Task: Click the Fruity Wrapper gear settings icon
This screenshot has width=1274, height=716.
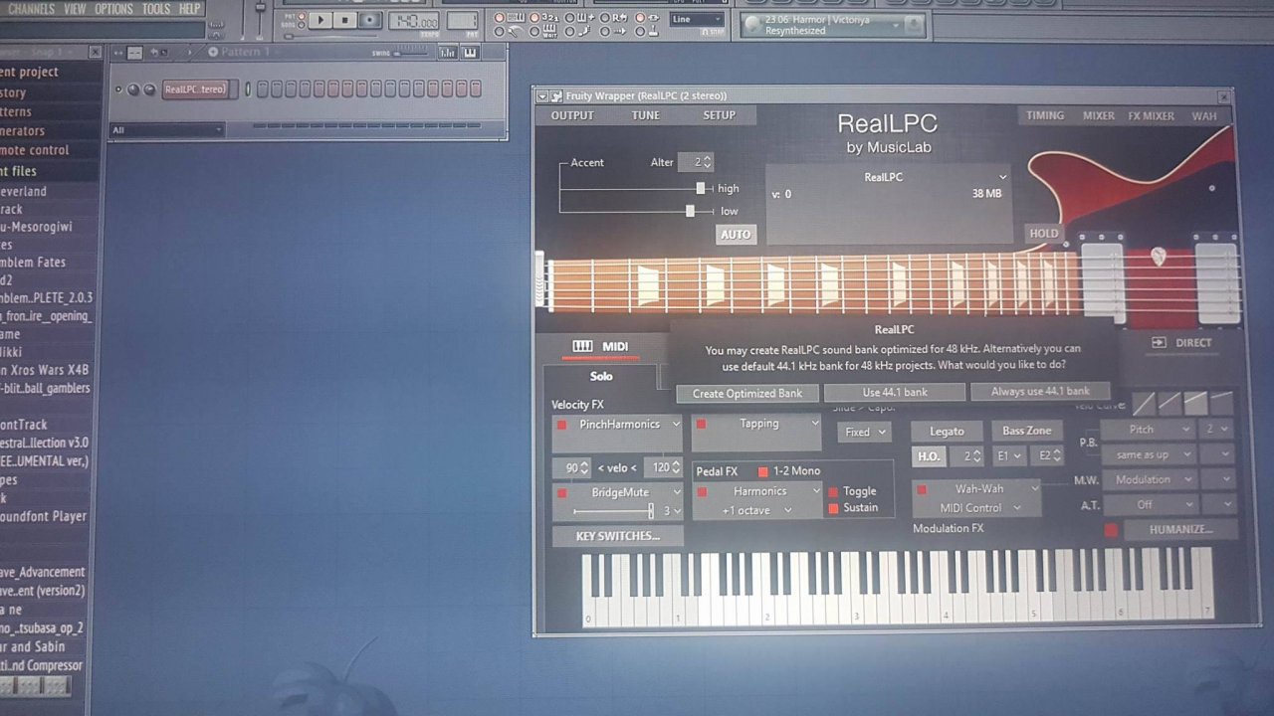Action: (x=556, y=96)
